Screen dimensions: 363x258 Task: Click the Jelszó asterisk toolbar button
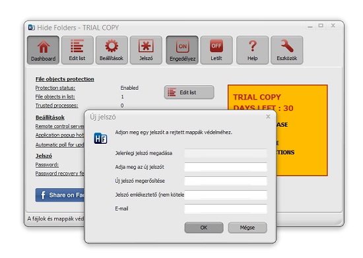[146, 50]
